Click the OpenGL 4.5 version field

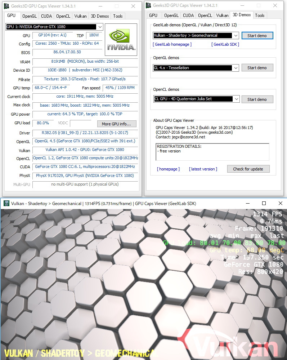pyautogui.click(x=85, y=141)
